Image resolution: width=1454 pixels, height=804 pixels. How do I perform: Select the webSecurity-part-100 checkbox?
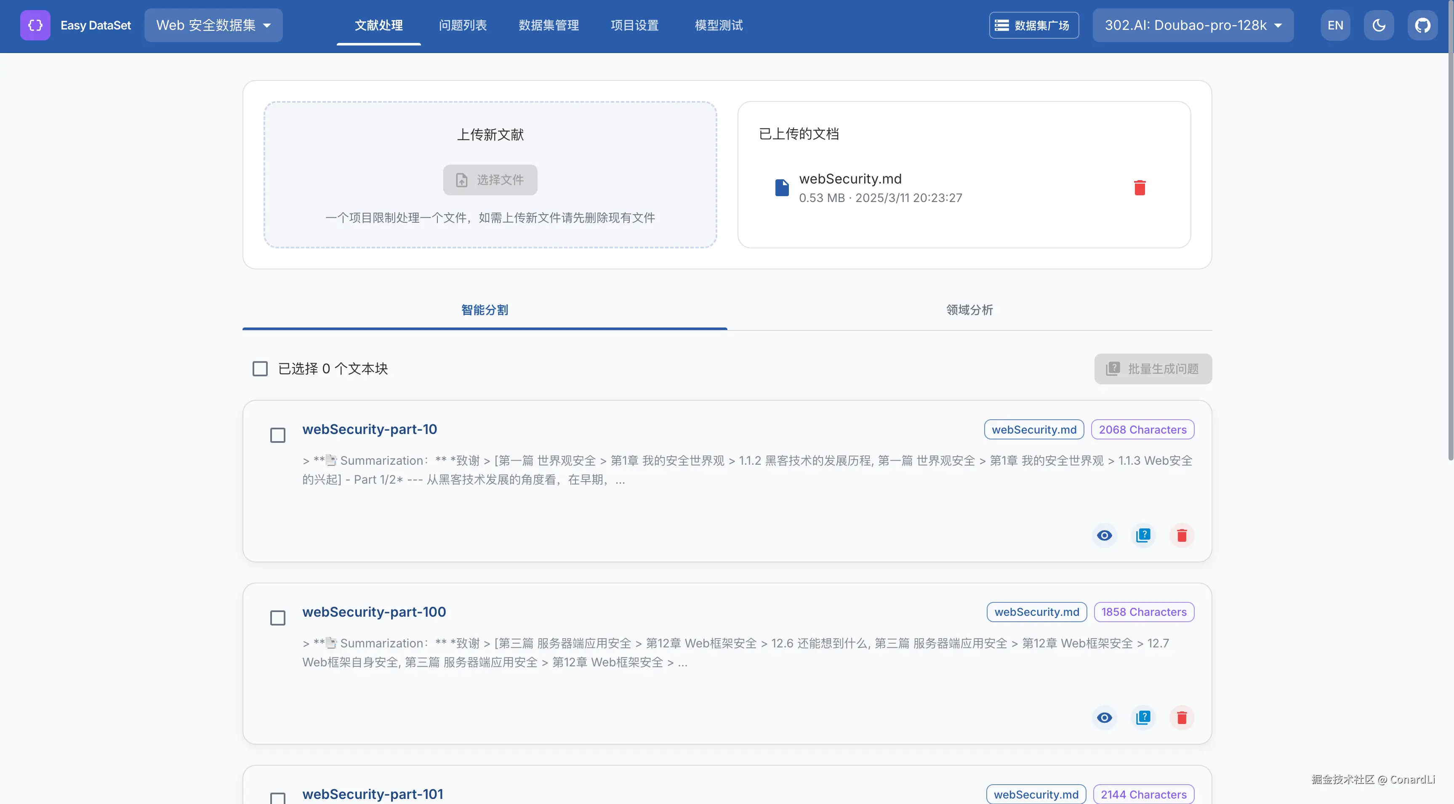(278, 618)
